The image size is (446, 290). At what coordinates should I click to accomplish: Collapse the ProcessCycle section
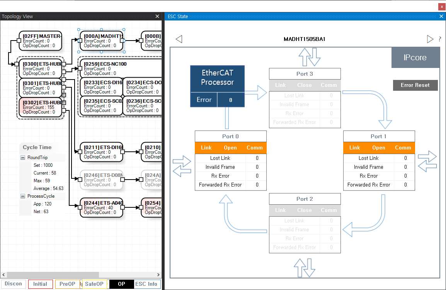[x=23, y=196]
